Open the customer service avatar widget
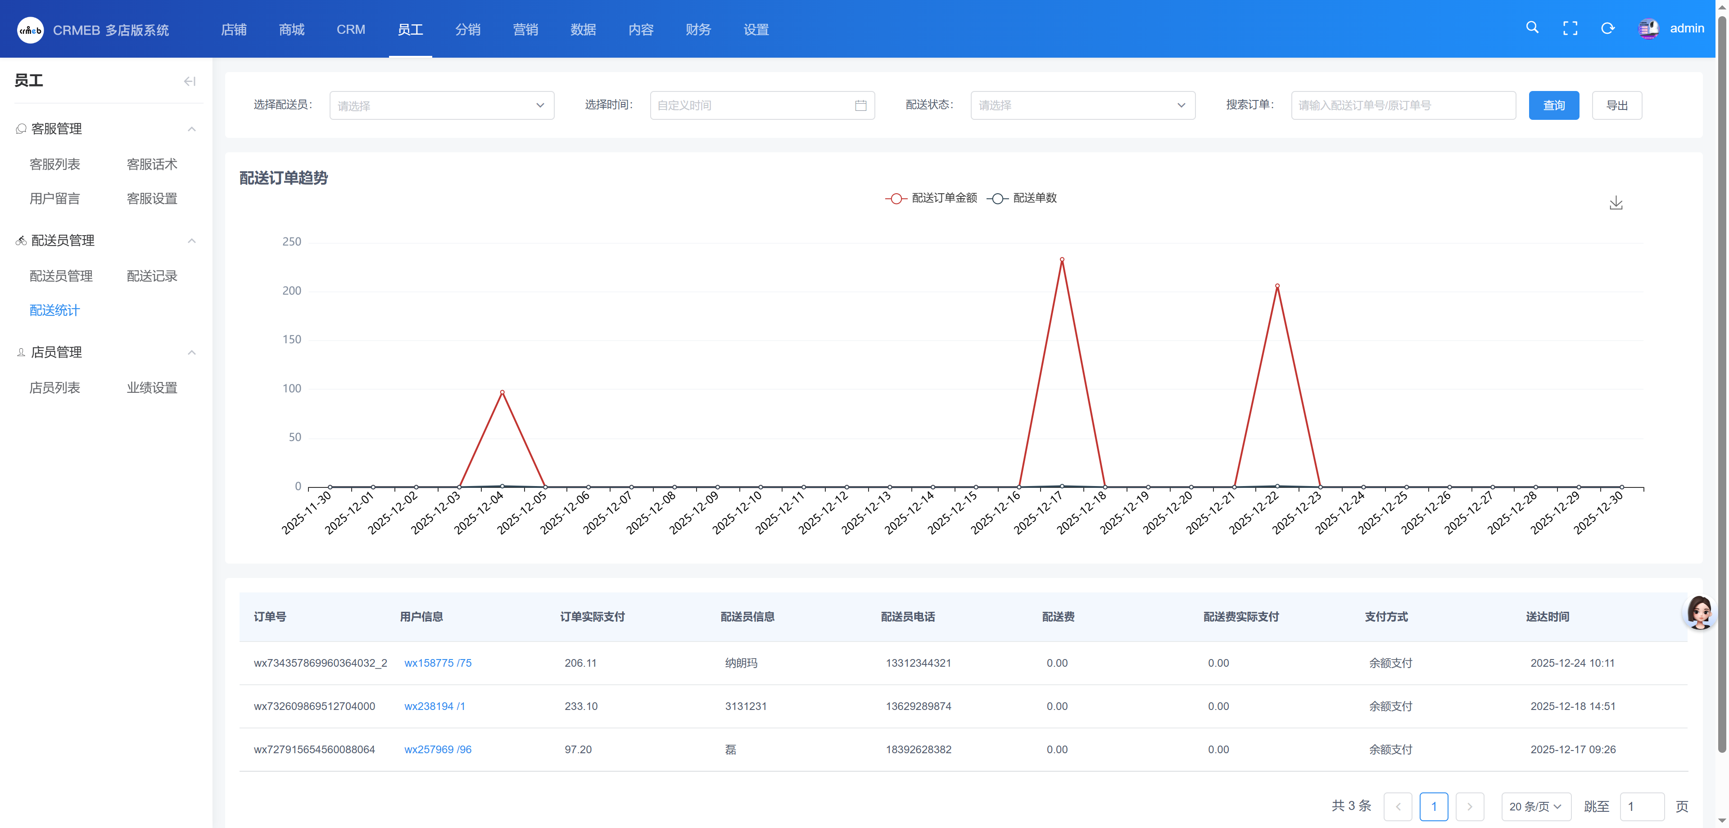1729x828 pixels. point(1699,612)
